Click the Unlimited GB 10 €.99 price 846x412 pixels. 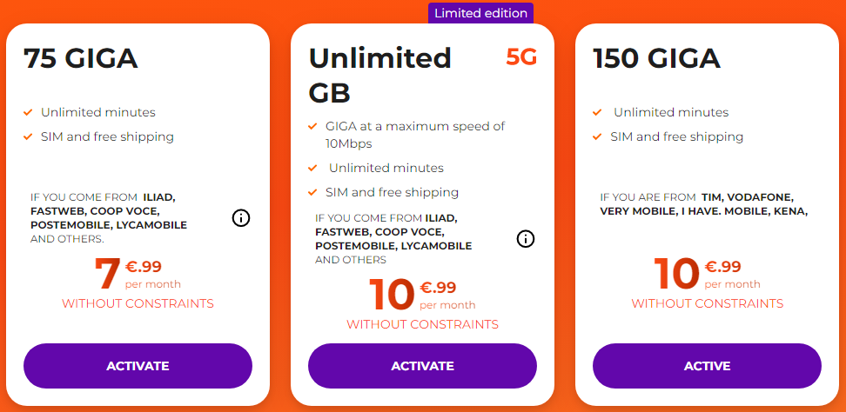point(421,294)
